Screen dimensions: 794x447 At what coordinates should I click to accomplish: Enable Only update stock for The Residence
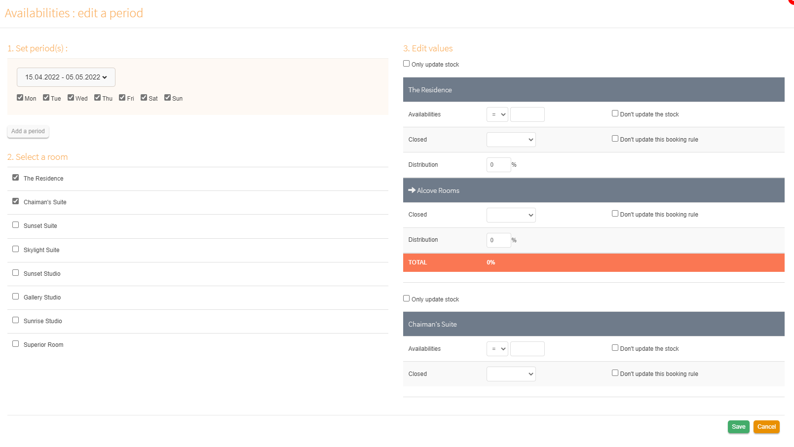(407, 64)
